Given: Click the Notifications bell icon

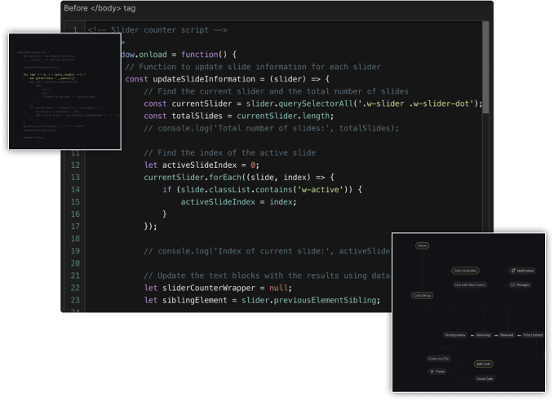Looking at the screenshot, I should pos(513,271).
